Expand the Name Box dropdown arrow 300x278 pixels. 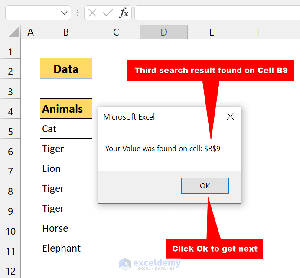coord(64,13)
